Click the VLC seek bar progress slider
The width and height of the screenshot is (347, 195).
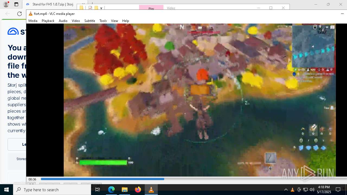(194, 179)
